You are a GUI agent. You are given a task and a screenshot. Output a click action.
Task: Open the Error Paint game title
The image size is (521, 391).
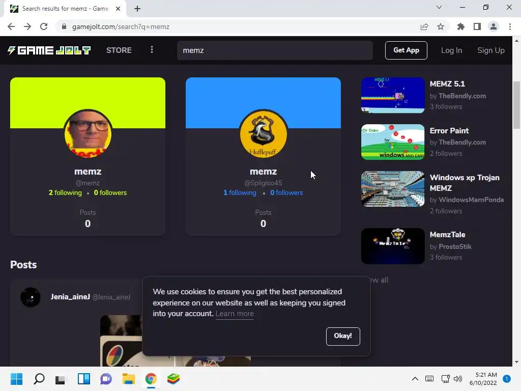tap(449, 131)
